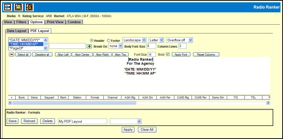Click the My PDF Layout name field
Viewport: 283px width, 139px height.
click(x=82, y=121)
